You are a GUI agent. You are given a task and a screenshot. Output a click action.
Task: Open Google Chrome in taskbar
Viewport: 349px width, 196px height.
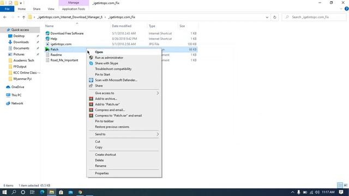80,192
